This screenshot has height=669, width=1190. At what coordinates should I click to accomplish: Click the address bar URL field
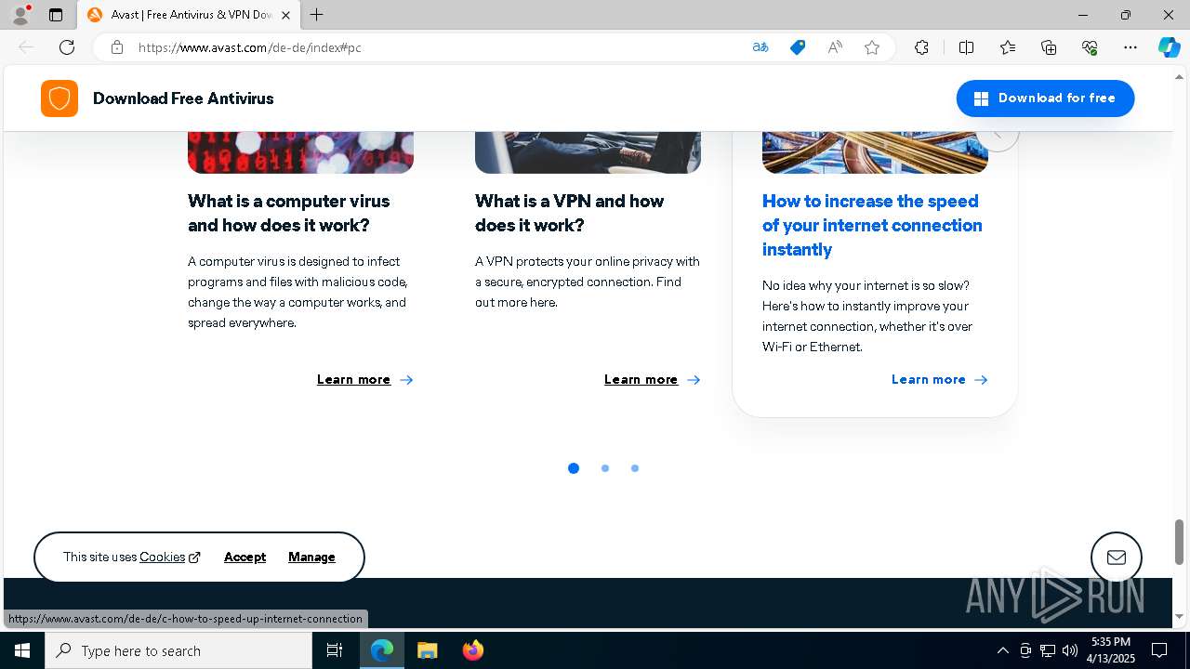coord(437,47)
